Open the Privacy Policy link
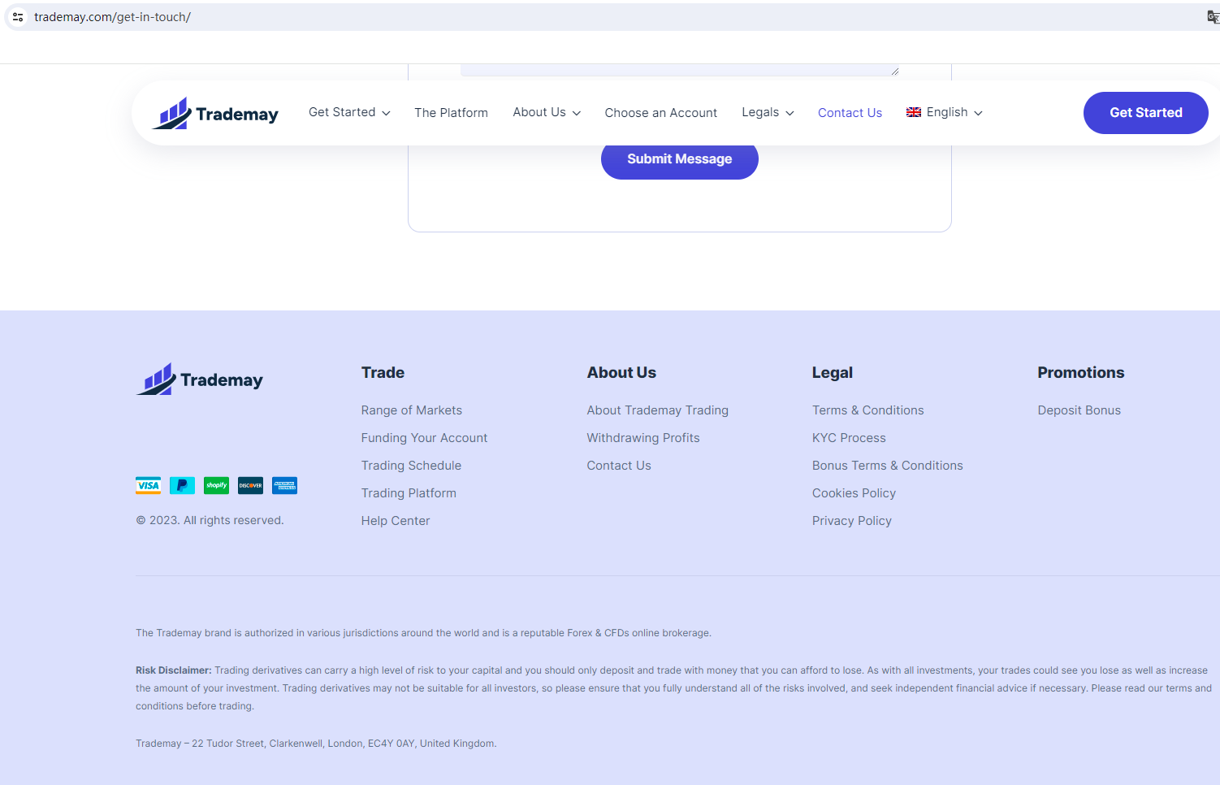 click(x=852, y=521)
